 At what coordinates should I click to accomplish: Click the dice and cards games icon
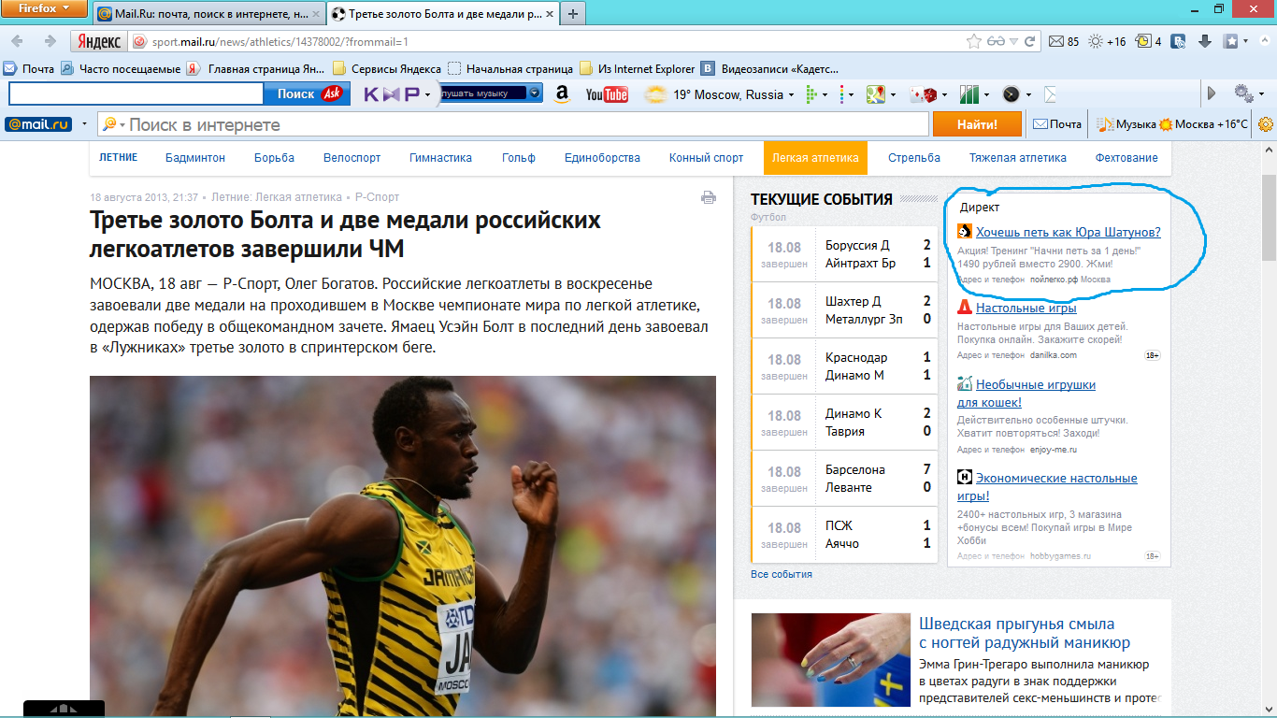(925, 94)
